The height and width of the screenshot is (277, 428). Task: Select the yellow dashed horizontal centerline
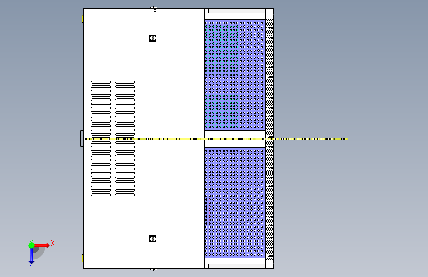[x=217, y=139]
